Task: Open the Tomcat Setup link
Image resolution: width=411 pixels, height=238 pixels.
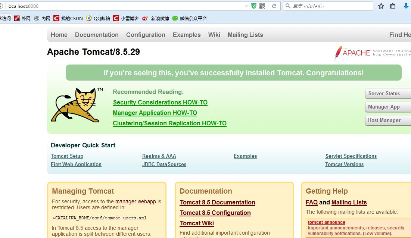Action: (x=67, y=156)
